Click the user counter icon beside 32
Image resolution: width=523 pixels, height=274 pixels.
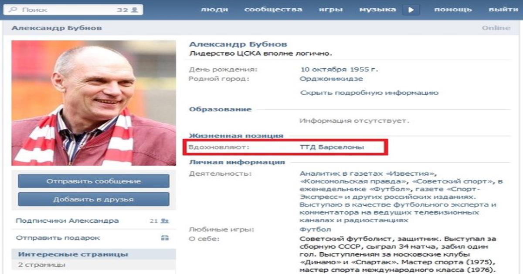[x=134, y=10]
